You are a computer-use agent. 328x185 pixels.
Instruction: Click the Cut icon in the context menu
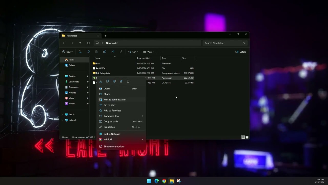pos(101,81)
